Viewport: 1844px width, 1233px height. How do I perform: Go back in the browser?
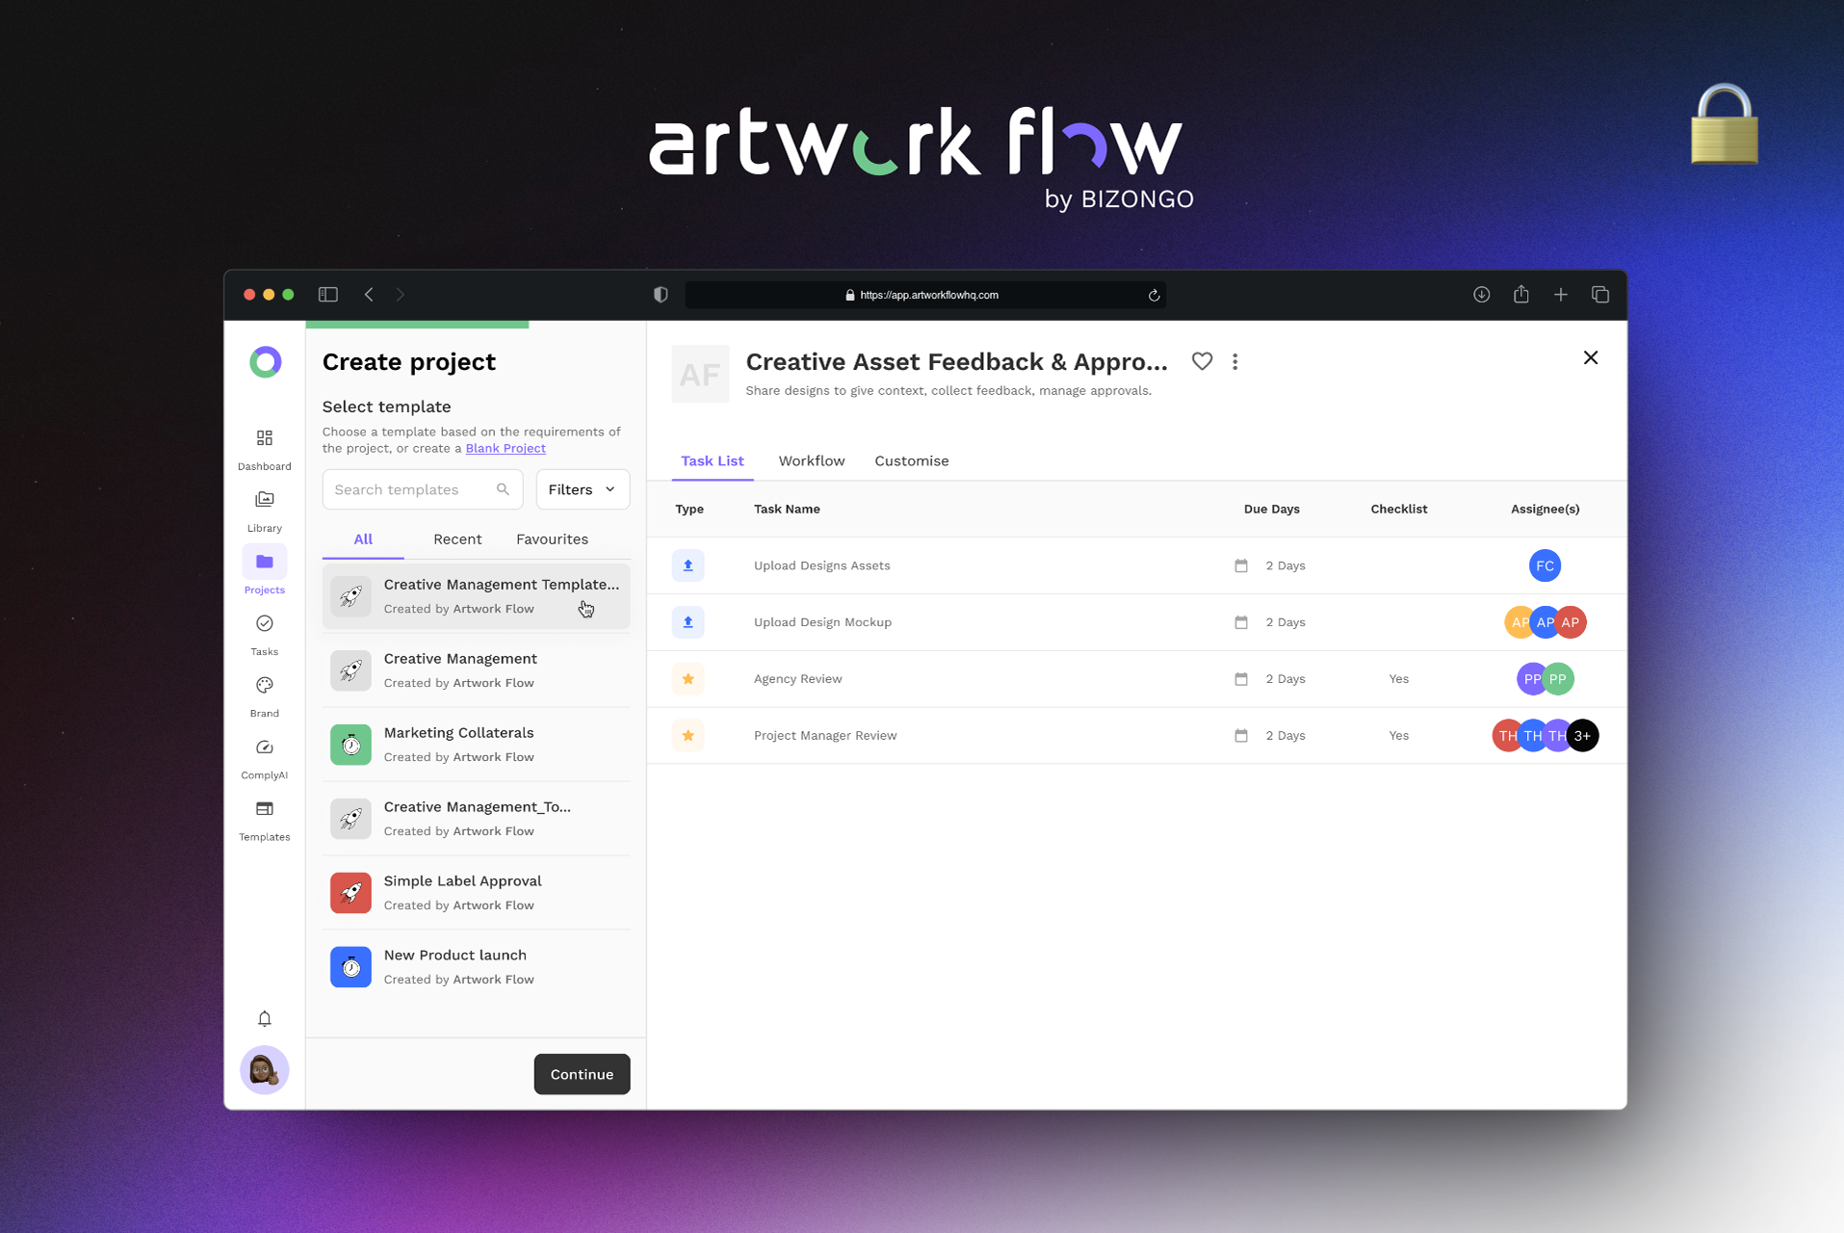(x=369, y=295)
